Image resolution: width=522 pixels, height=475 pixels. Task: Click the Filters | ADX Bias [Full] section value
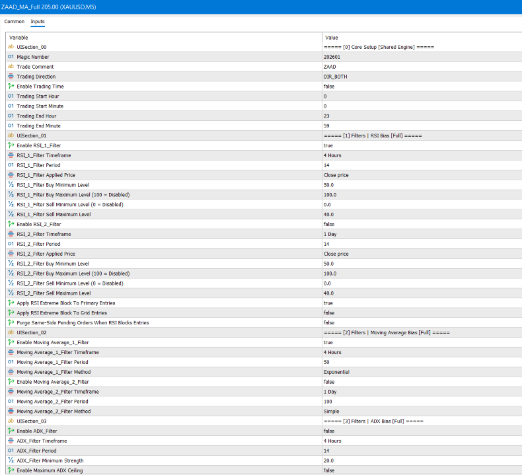tap(373, 421)
